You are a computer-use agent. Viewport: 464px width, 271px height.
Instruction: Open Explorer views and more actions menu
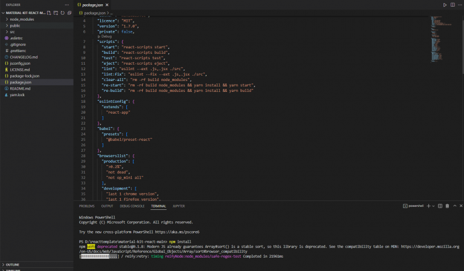click(x=67, y=5)
